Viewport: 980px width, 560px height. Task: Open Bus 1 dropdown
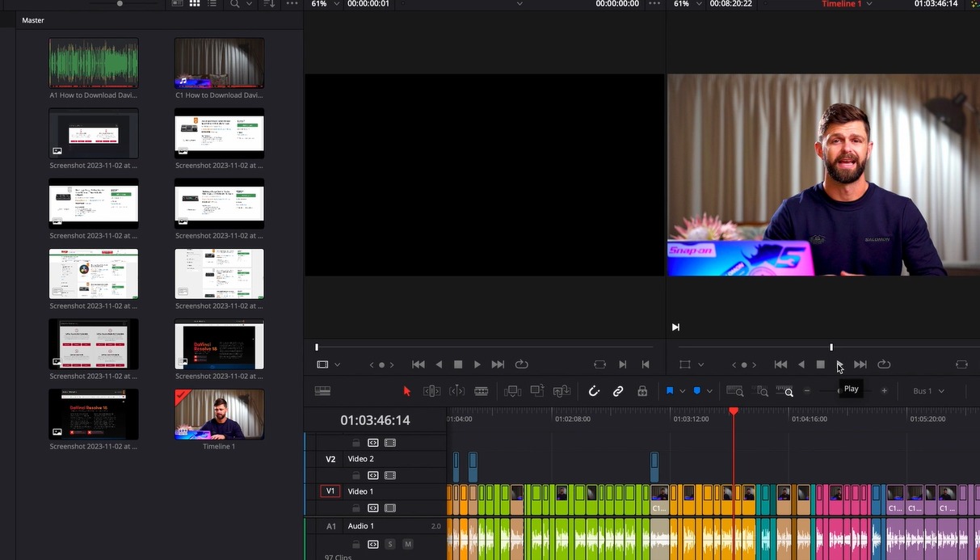[929, 391]
